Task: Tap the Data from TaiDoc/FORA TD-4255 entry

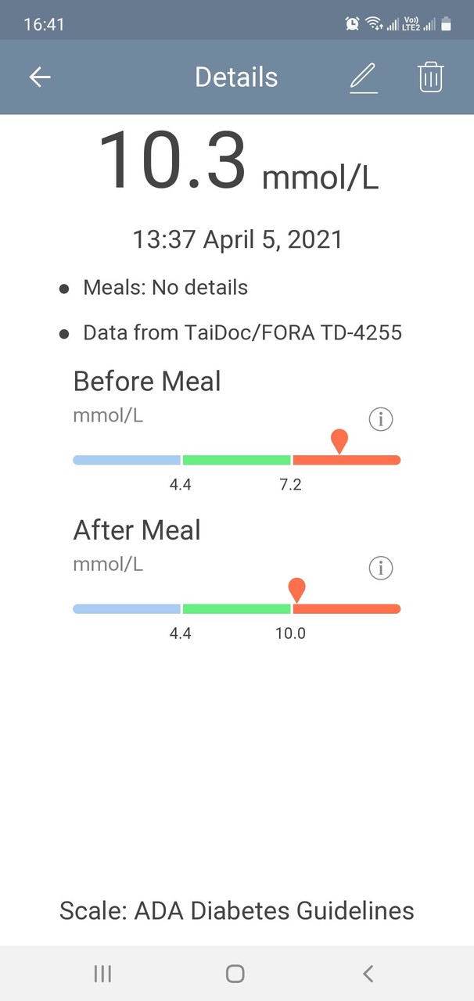Action: pos(242,333)
